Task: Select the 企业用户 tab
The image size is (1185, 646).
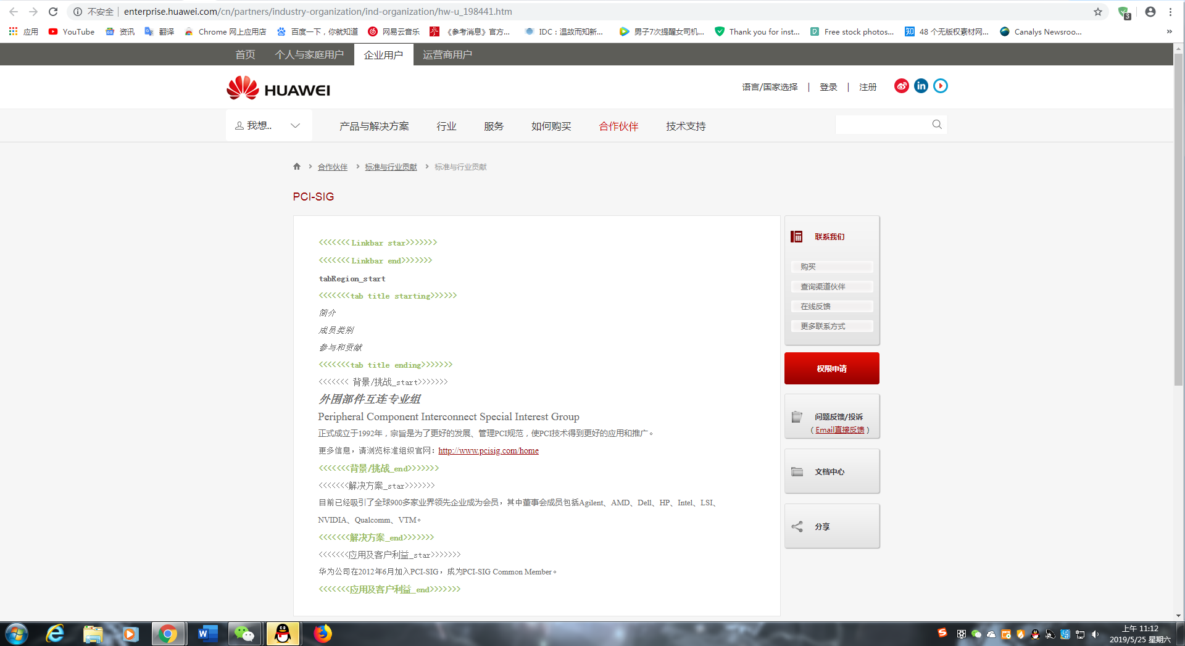Action: coord(383,54)
